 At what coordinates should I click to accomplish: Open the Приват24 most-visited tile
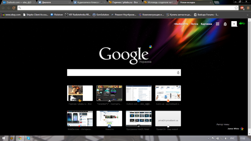point(168,119)
